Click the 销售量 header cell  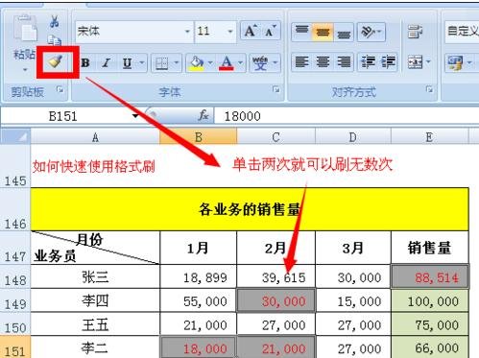point(430,248)
